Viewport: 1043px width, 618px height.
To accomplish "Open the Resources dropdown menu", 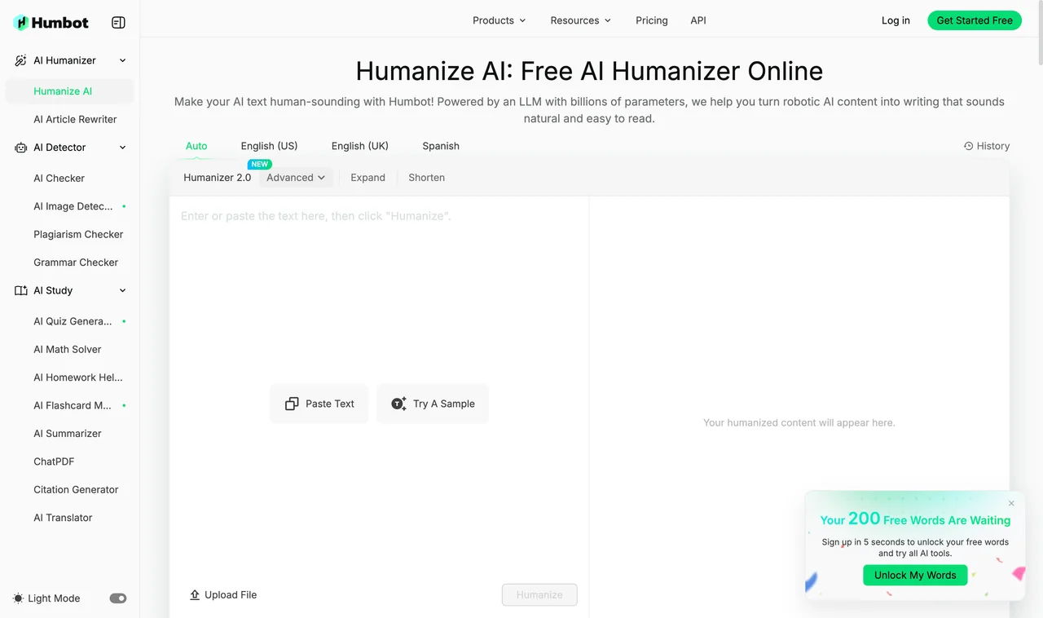I will point(581,20).
